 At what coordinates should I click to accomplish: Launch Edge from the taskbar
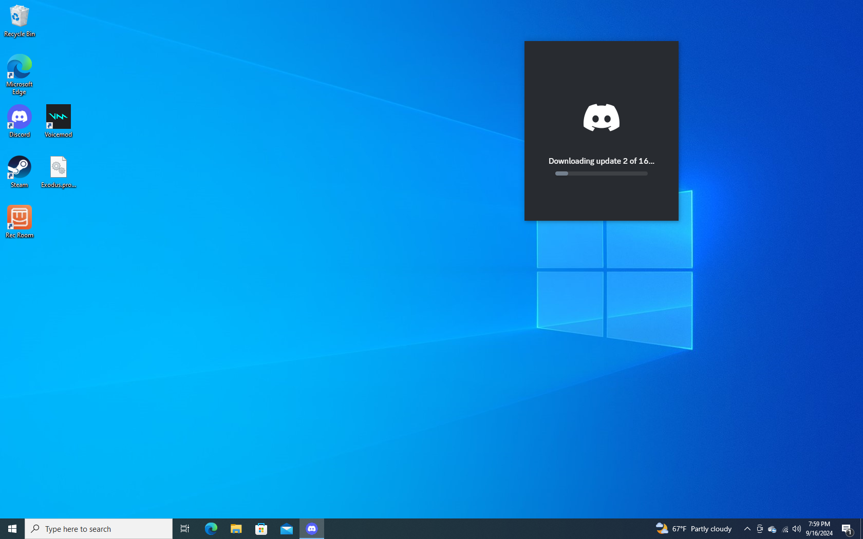[x=211, y=529]
